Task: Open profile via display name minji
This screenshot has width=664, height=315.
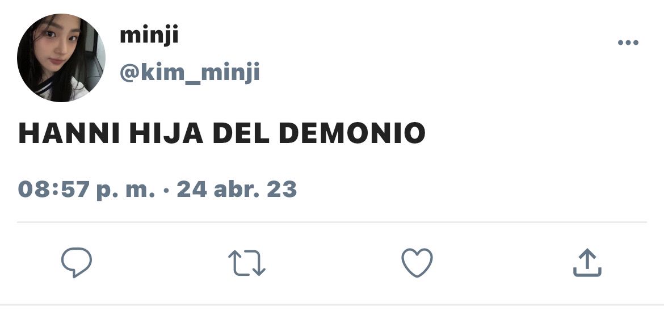Action: pyautogui.click(x=149, y=35)
